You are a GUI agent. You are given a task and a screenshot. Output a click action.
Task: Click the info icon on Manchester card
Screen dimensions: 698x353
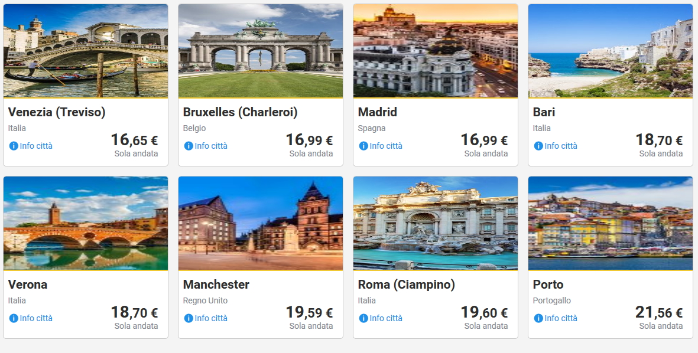click(189, 318)
